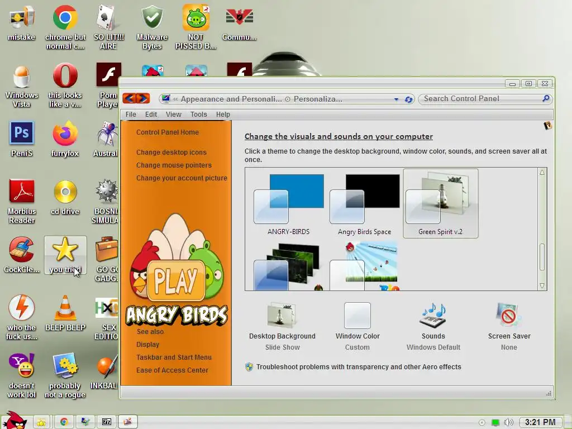Click 'Change desktop icons' link

point(171,152)
